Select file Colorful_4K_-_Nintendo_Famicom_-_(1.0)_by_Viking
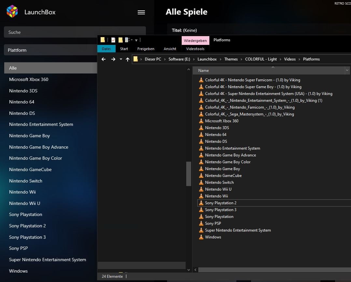This screenshot has height=282, width=351. 250,107
